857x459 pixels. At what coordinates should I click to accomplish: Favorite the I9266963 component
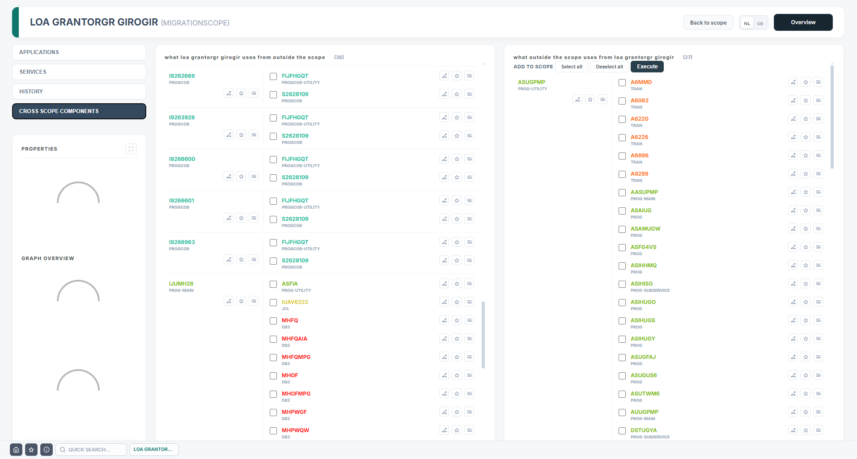(241, 260)
